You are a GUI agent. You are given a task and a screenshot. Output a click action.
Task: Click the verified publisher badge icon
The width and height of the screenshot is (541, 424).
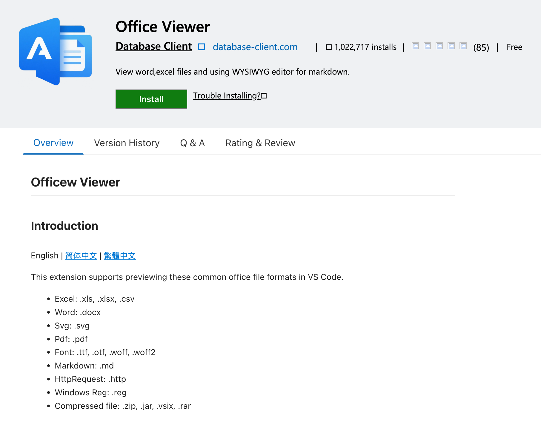(x=202, y=47)
